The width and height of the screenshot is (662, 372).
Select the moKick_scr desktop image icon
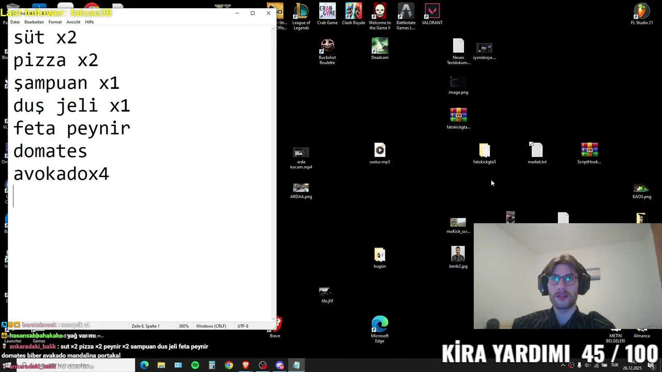458,225
